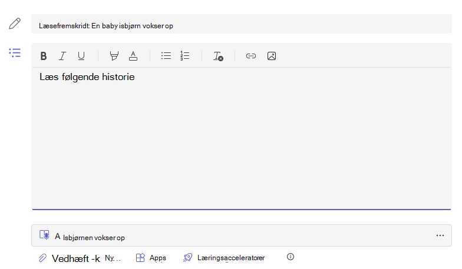Open Læringsacceleratorer
462x269 pixels.
pos(224,258)
